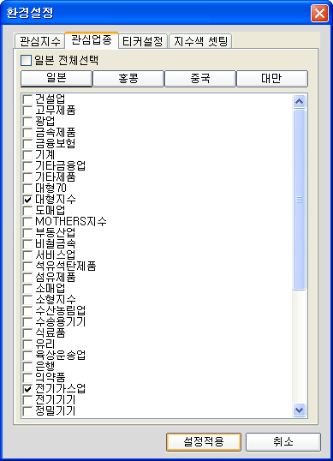Check the 일본 전체선택 checkbox

27,61
